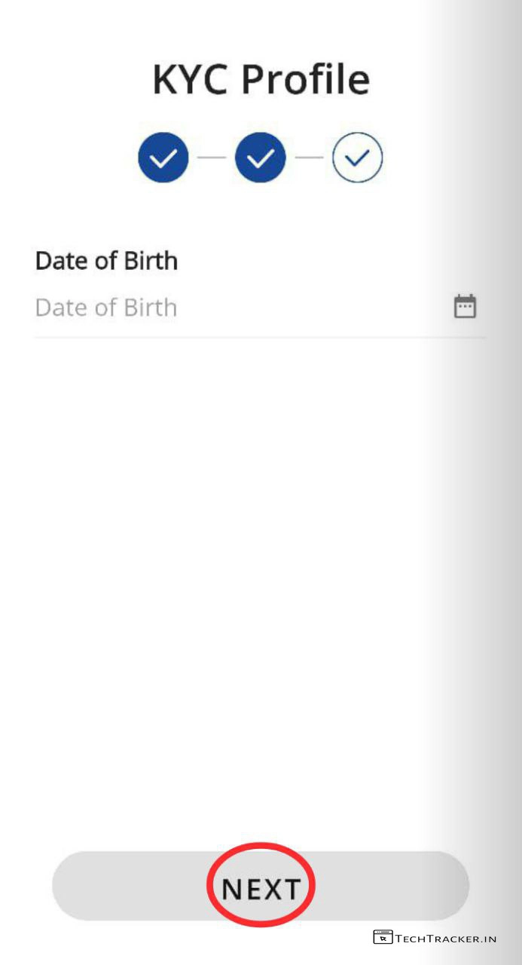Screen dimensions: 522x965
Task: Tap the NEXT button
Action: click(x=261, y=888)
